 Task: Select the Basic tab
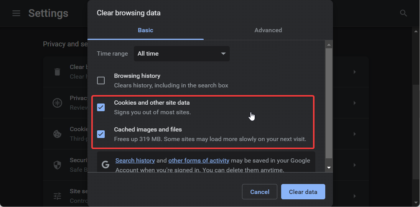(145, 30)
